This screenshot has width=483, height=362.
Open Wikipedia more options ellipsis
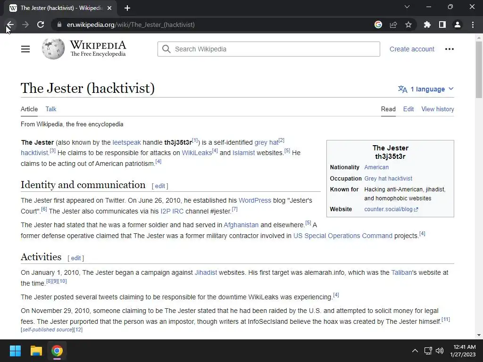pos(450,49)
